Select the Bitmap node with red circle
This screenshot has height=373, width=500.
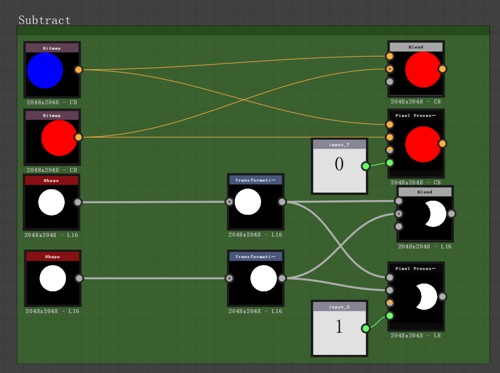tap(59, 138)
